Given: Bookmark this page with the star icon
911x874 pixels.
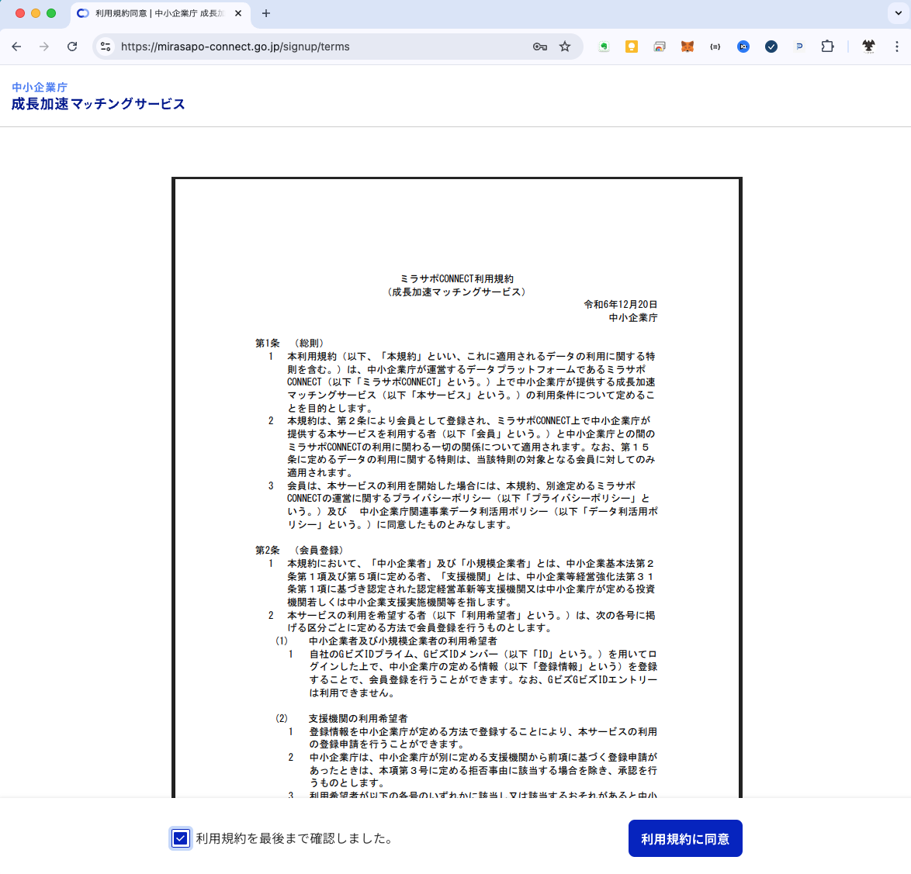Looking at the screenshot, I should [565, 47].
